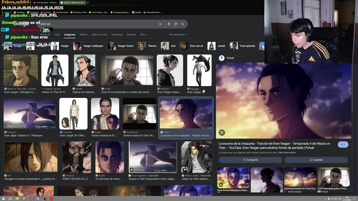Viewport: 358px width, 201px height.
Task: Open the Windows Start menu
Action: [x=3, y=199]
